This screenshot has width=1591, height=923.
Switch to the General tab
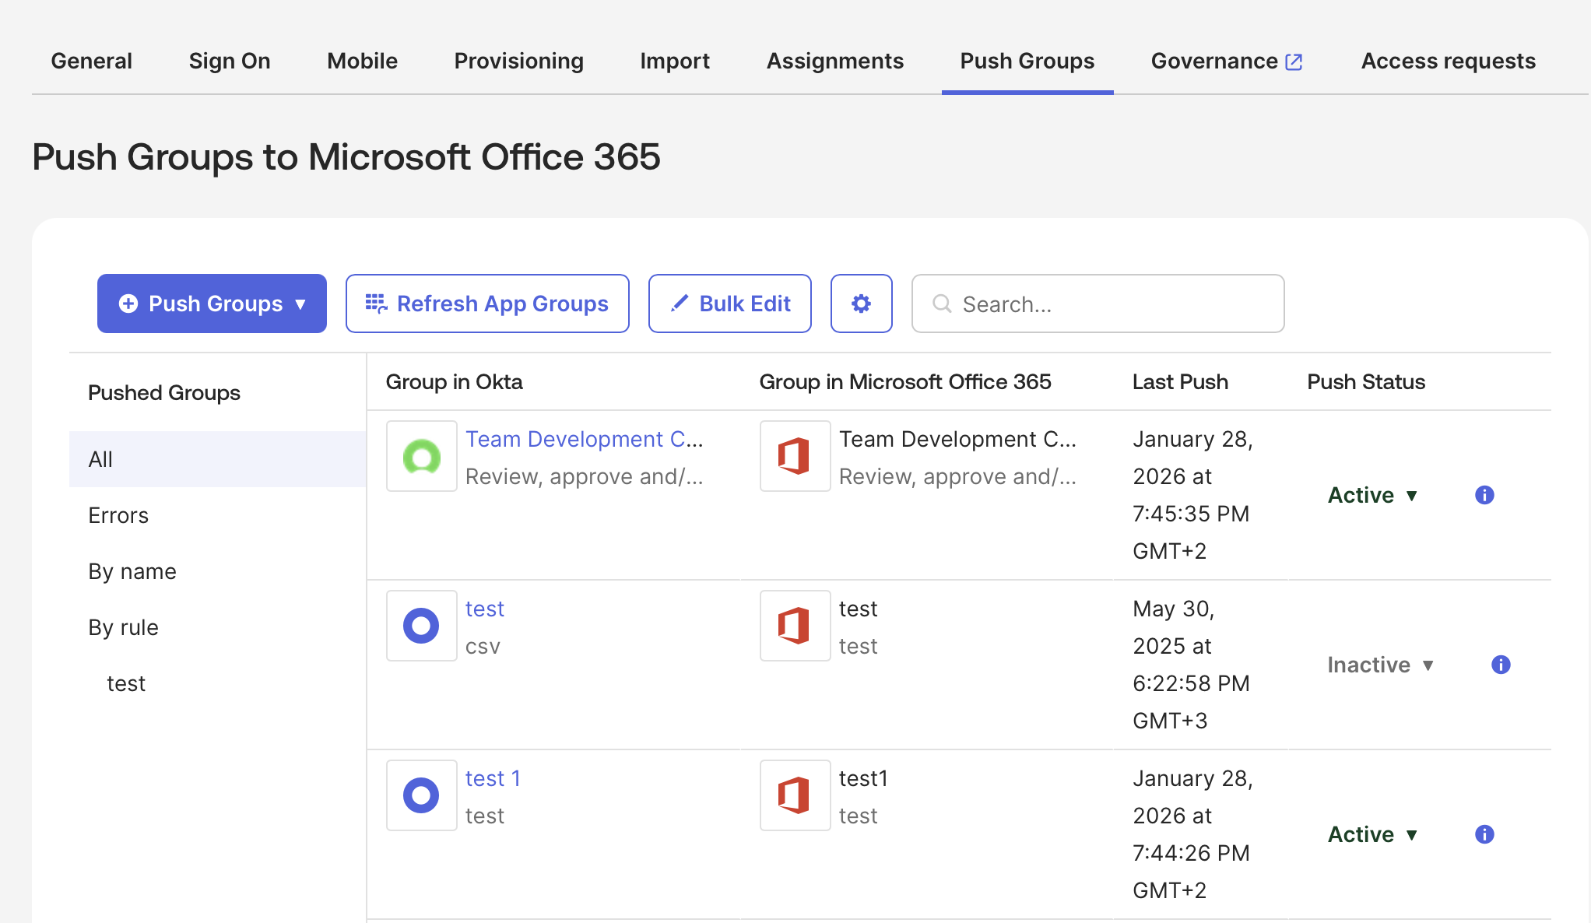click(92, 61)
